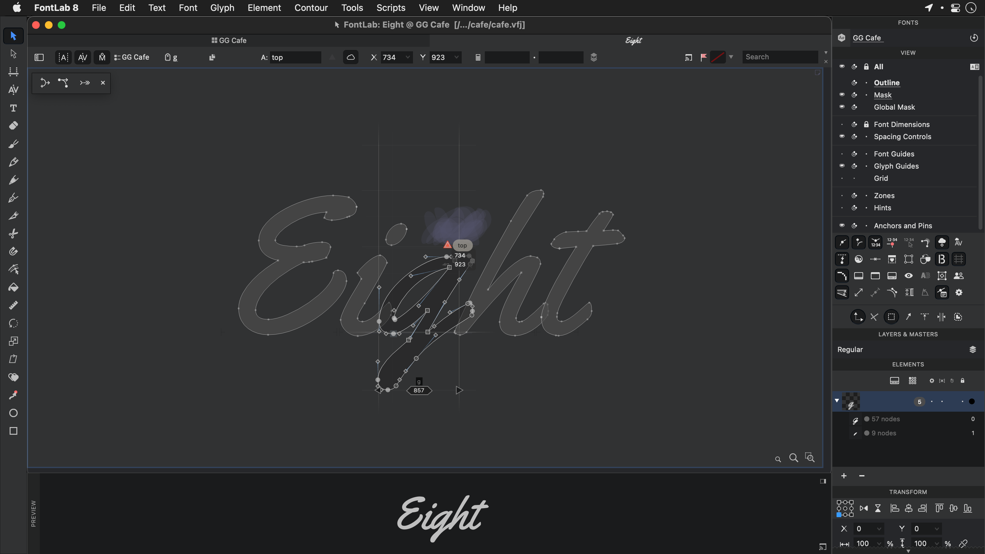Click the Scripts menu item
Viewport: 985px width, 554px height.
391,7
